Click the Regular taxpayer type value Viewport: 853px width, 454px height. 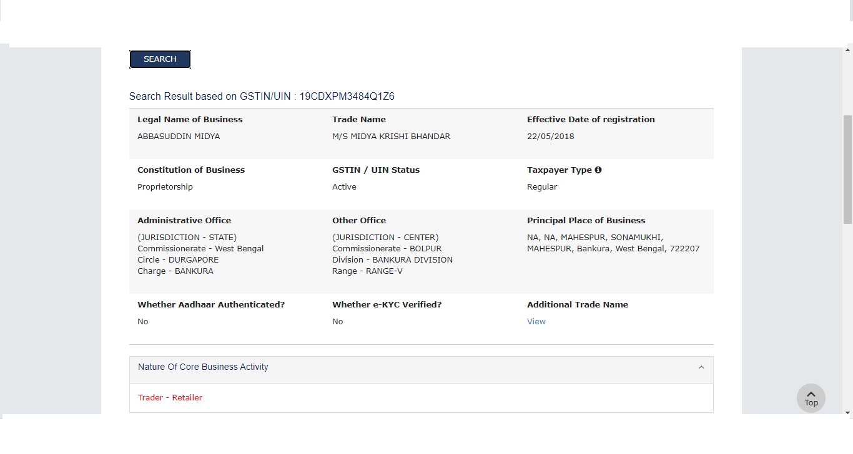[542, 187]
